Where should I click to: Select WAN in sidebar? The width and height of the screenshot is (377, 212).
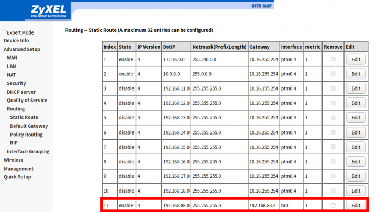(x=12, y=58)
